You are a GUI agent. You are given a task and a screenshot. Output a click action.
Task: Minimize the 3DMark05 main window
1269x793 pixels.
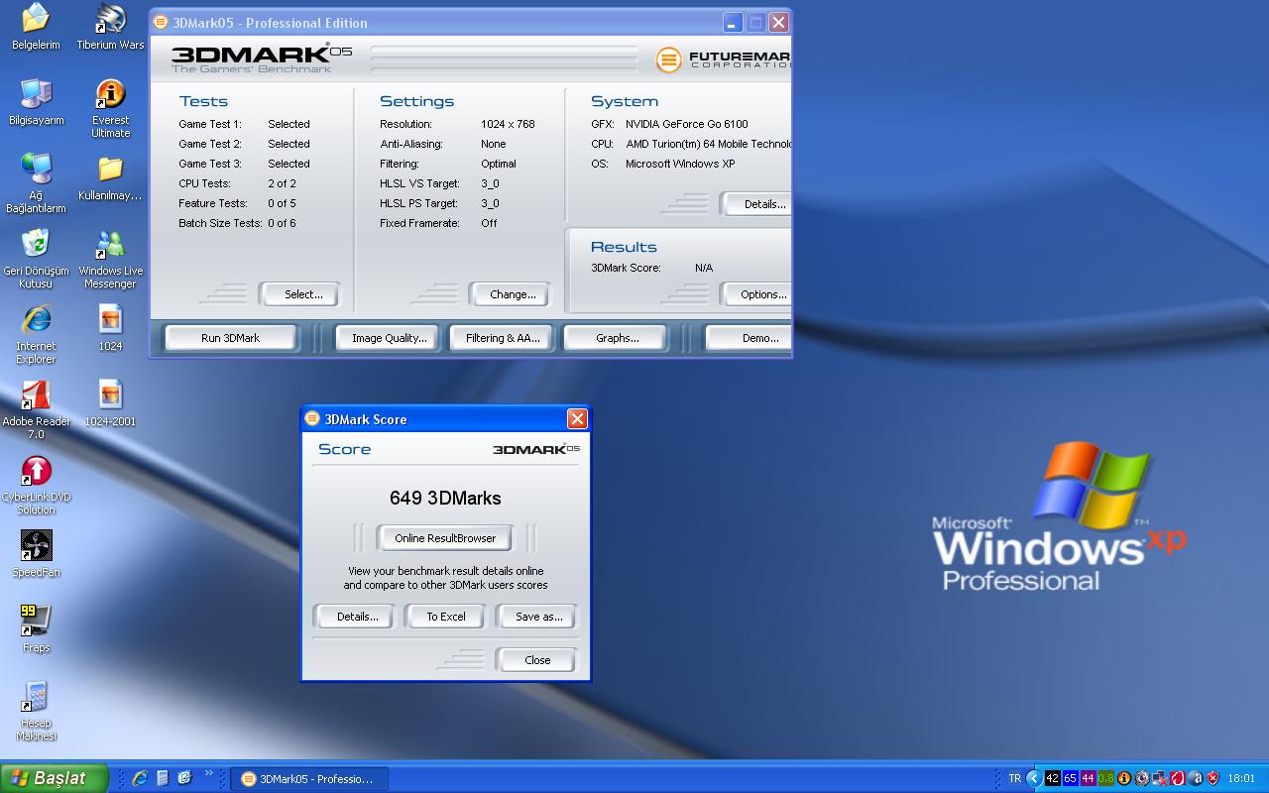[x=733, y=22]
